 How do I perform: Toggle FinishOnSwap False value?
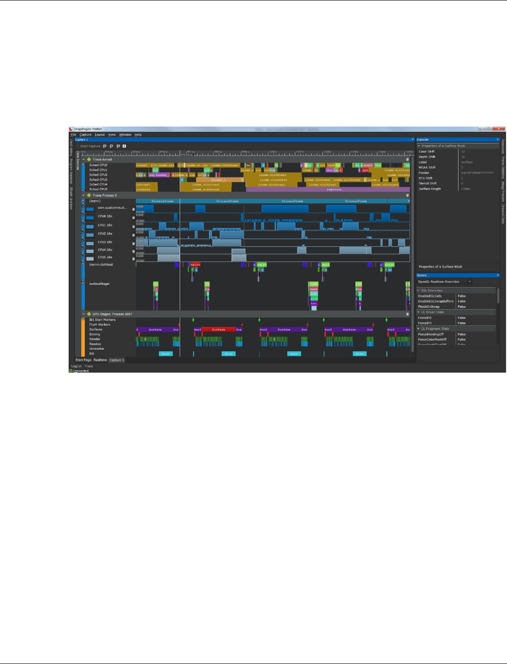(462, 307)
